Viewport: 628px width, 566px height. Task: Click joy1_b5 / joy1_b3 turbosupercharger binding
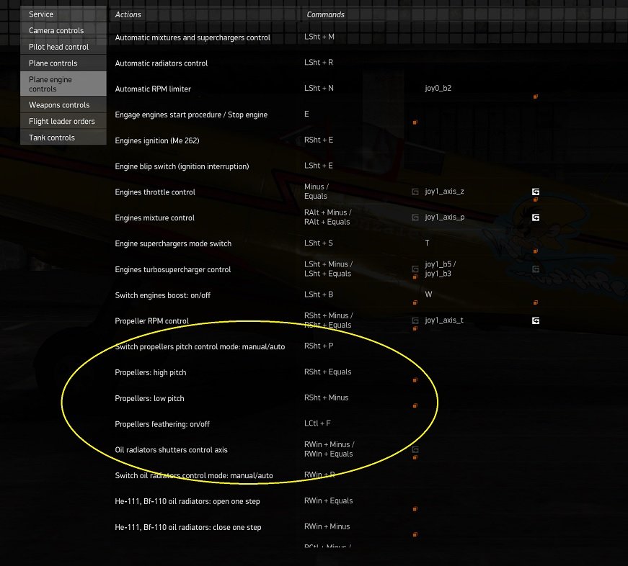click(x=440, y=269)
